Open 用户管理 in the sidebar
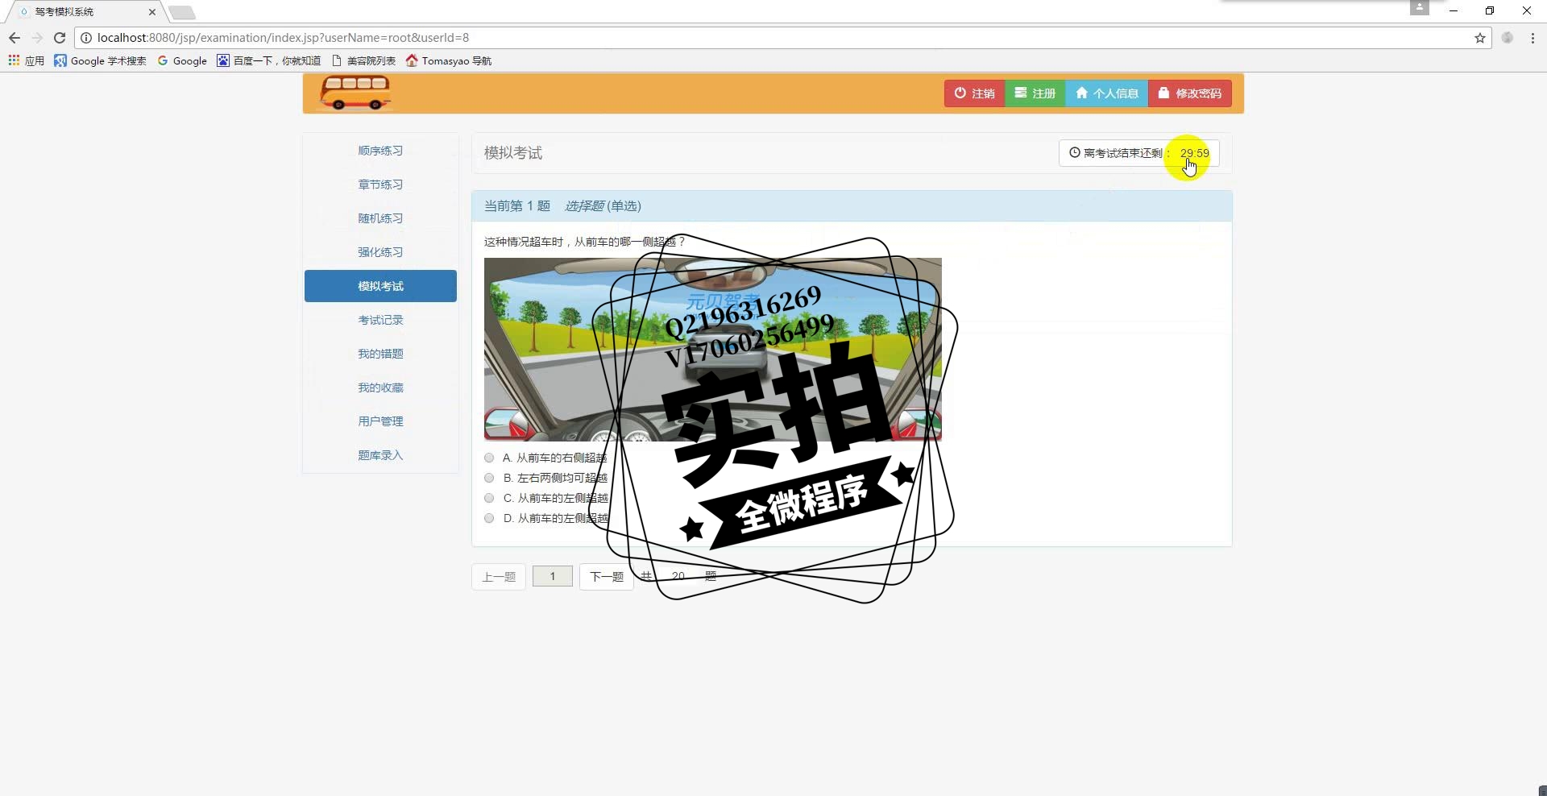The width and height of the screenshot is (1547, 796). point(380,421)
